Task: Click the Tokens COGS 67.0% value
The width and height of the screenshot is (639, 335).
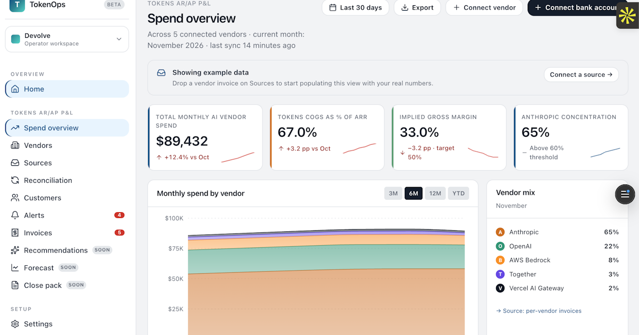Action: pos(298,132)
